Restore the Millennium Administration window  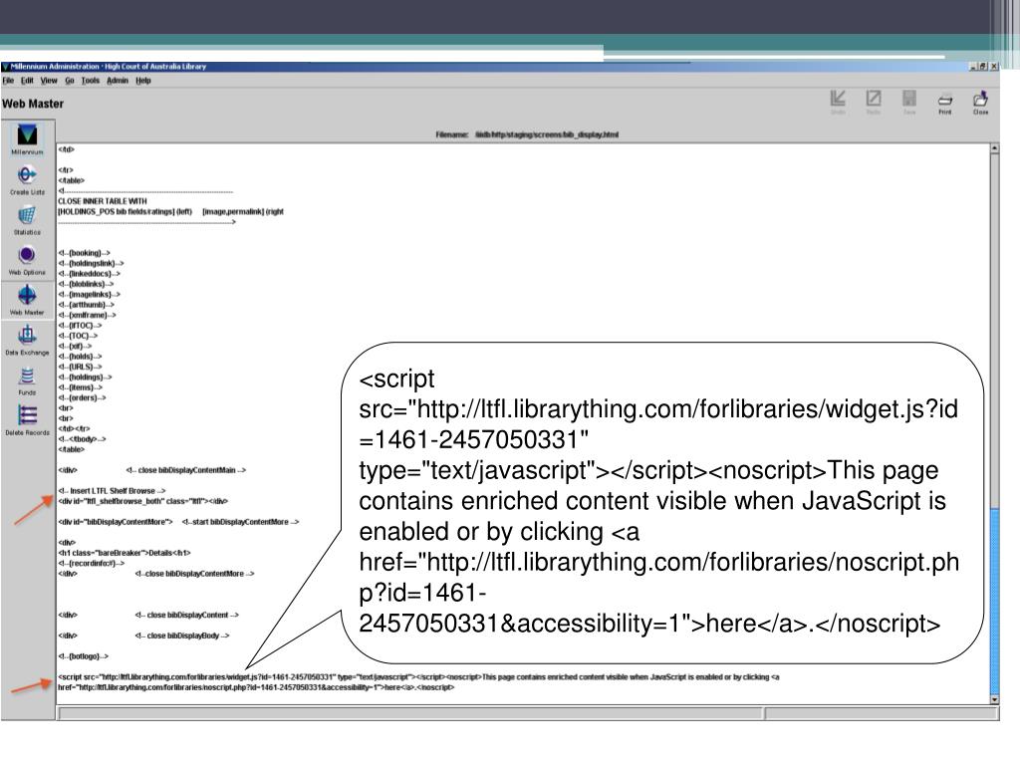[x=983, y=67]
